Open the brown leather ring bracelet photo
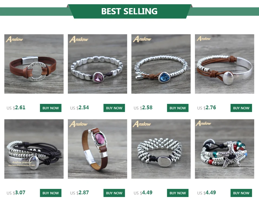Viewport: 259px width, 214px height. (34, 64)
